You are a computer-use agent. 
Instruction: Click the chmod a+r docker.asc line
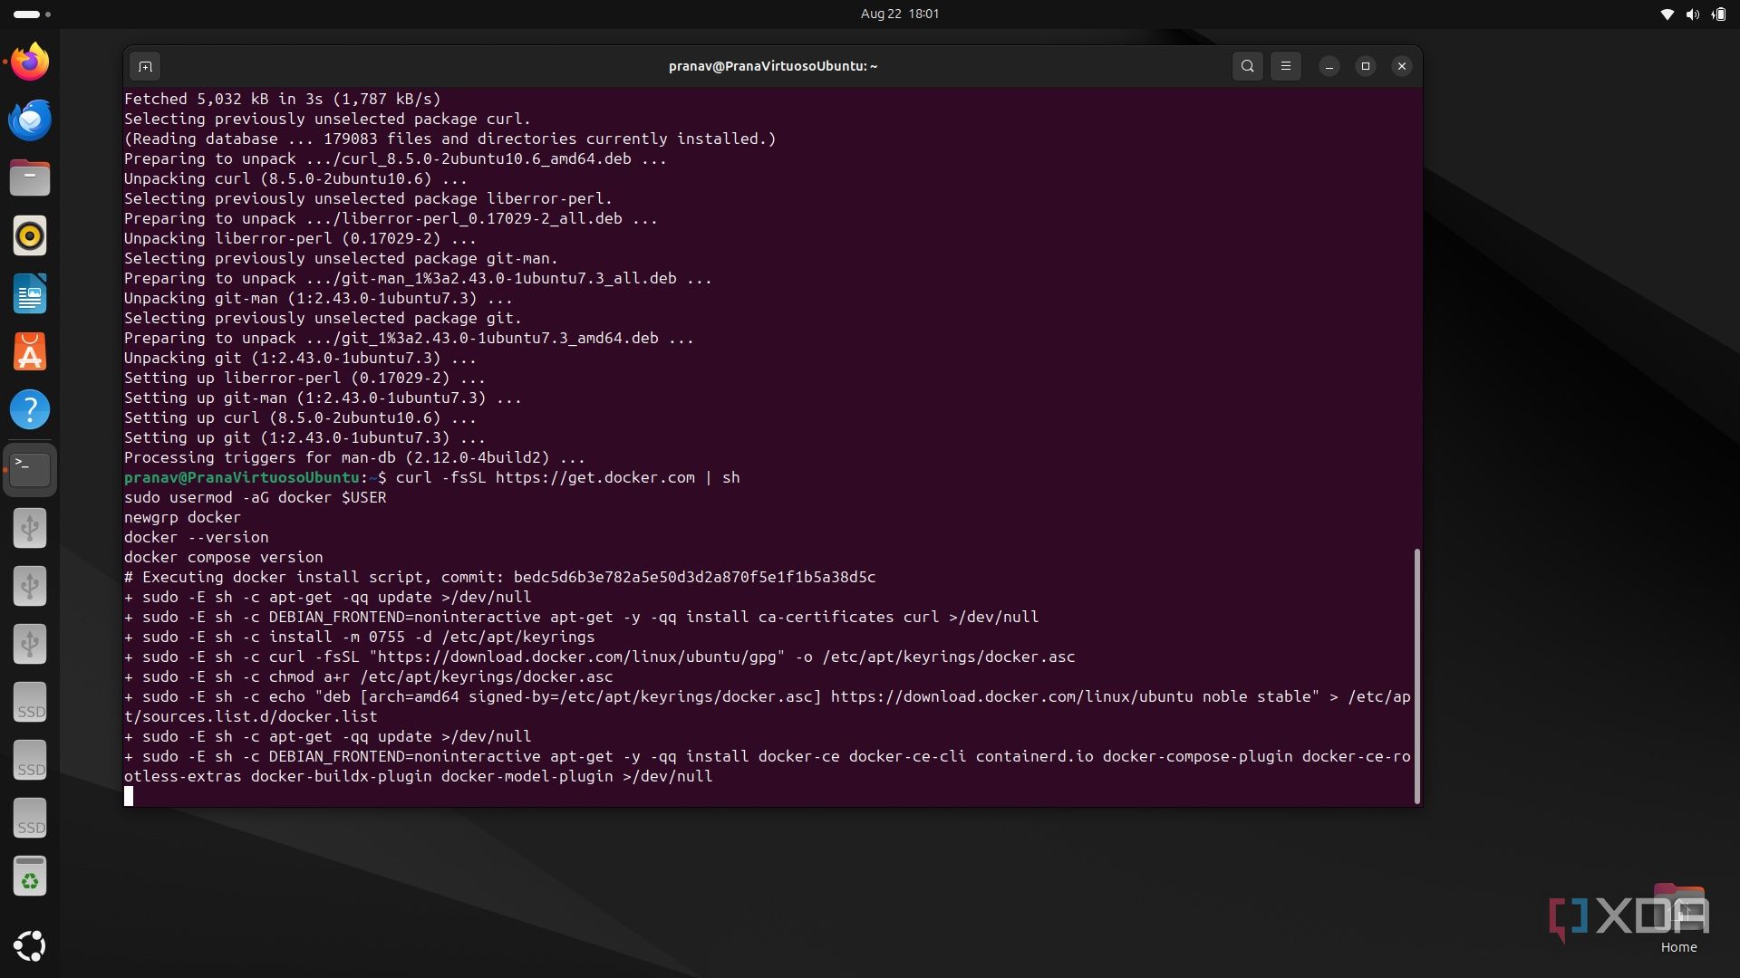click(x=368, y=676)
